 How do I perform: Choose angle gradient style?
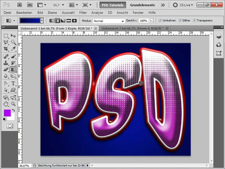(63, 21)
